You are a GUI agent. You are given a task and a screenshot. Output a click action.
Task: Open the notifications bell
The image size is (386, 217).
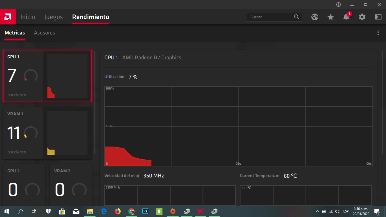coord(346,17)
